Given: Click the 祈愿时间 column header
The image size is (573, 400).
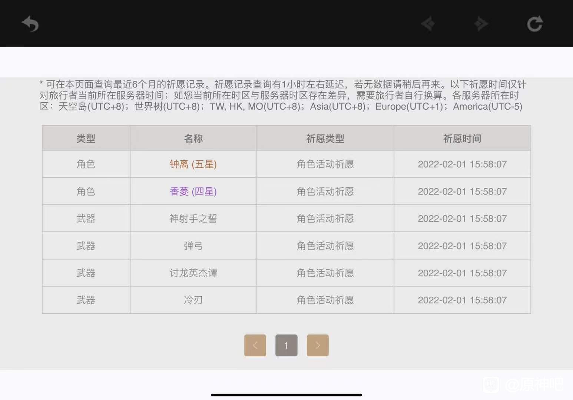Looking at the screenshot, I should pos(462,139).
